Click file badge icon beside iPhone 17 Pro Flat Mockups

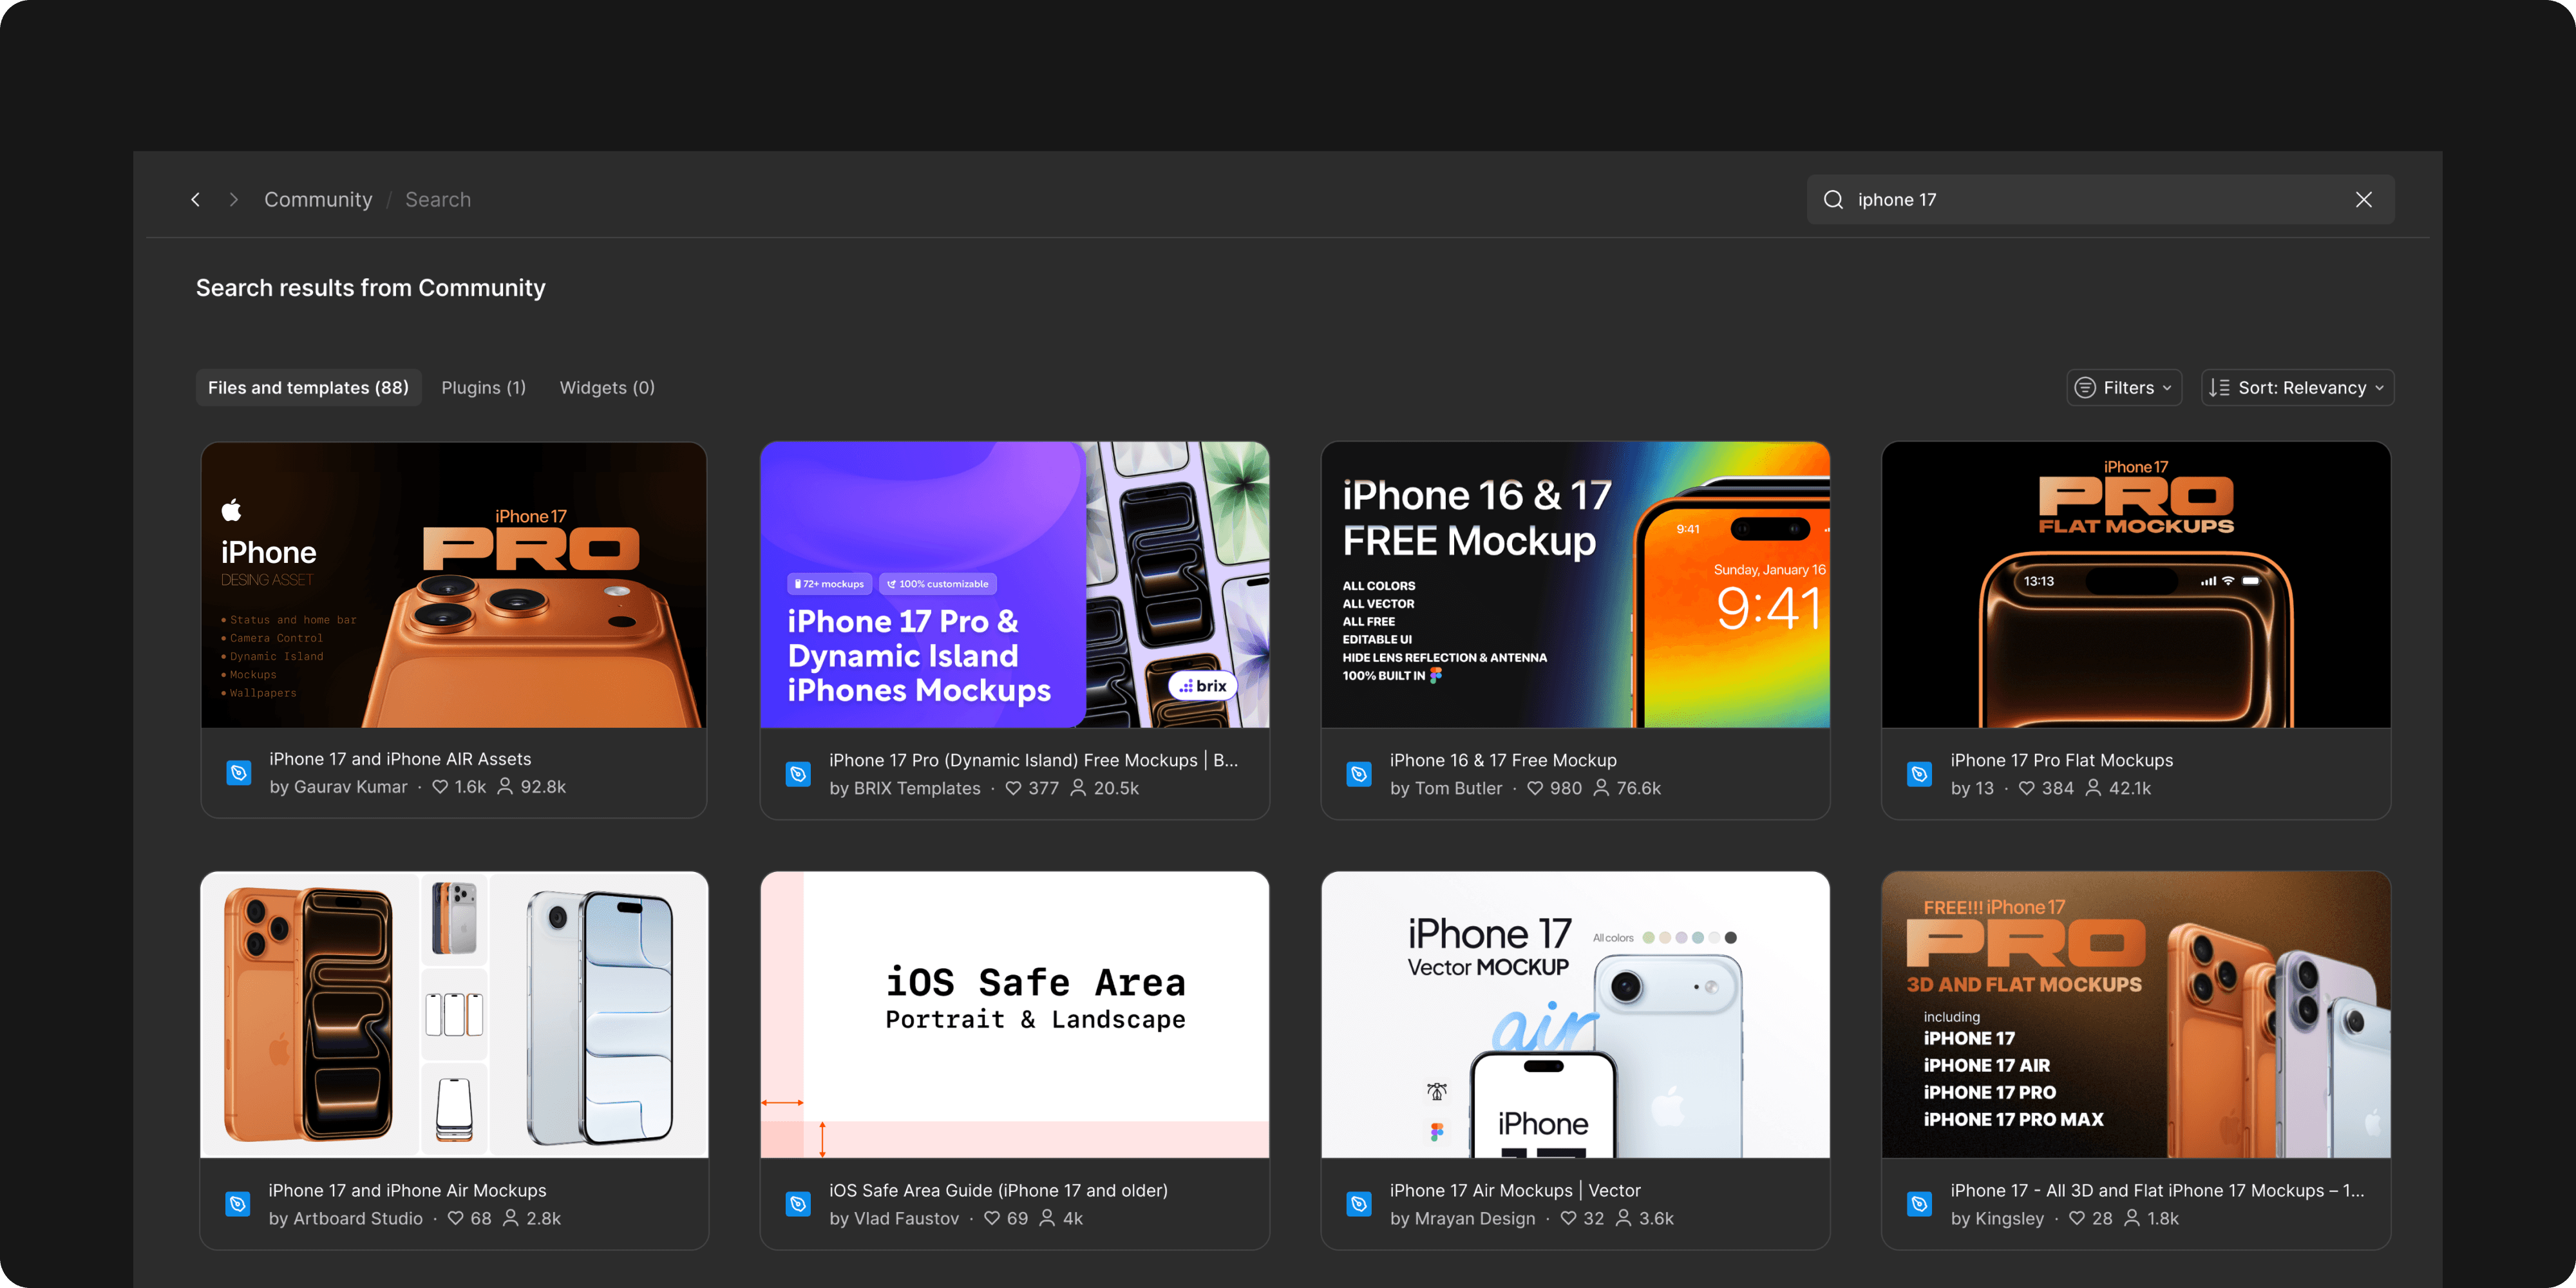point(1919,774)
